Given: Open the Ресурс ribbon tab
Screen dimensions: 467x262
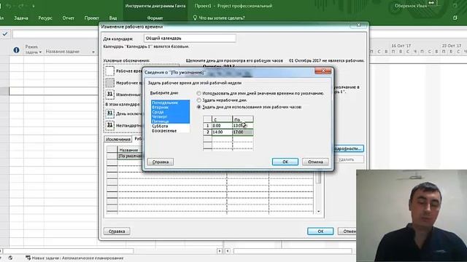Looking at the screenshot, I should 45,18.
